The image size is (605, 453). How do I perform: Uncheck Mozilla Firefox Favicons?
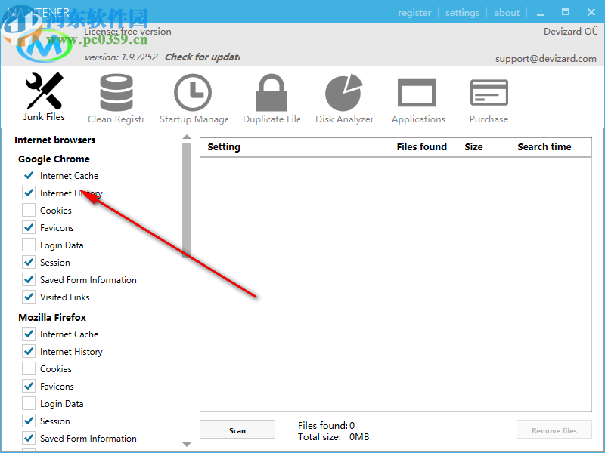point(29,386)
